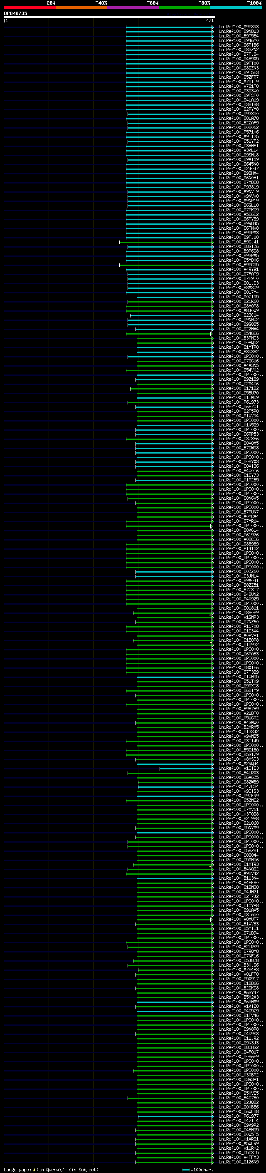Select hit label UniRef100_A7Q1T9
The width and height of the screenshot is (266, 1173).
click(238, 82)
